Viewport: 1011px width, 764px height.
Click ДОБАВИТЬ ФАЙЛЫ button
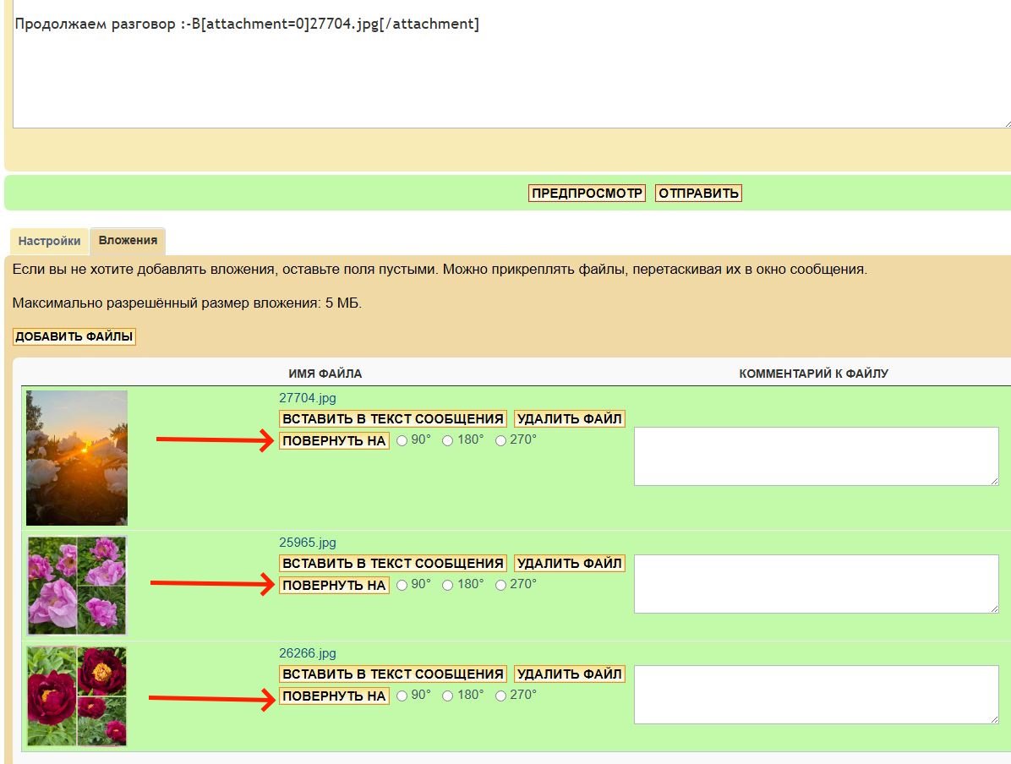[74, 336]
